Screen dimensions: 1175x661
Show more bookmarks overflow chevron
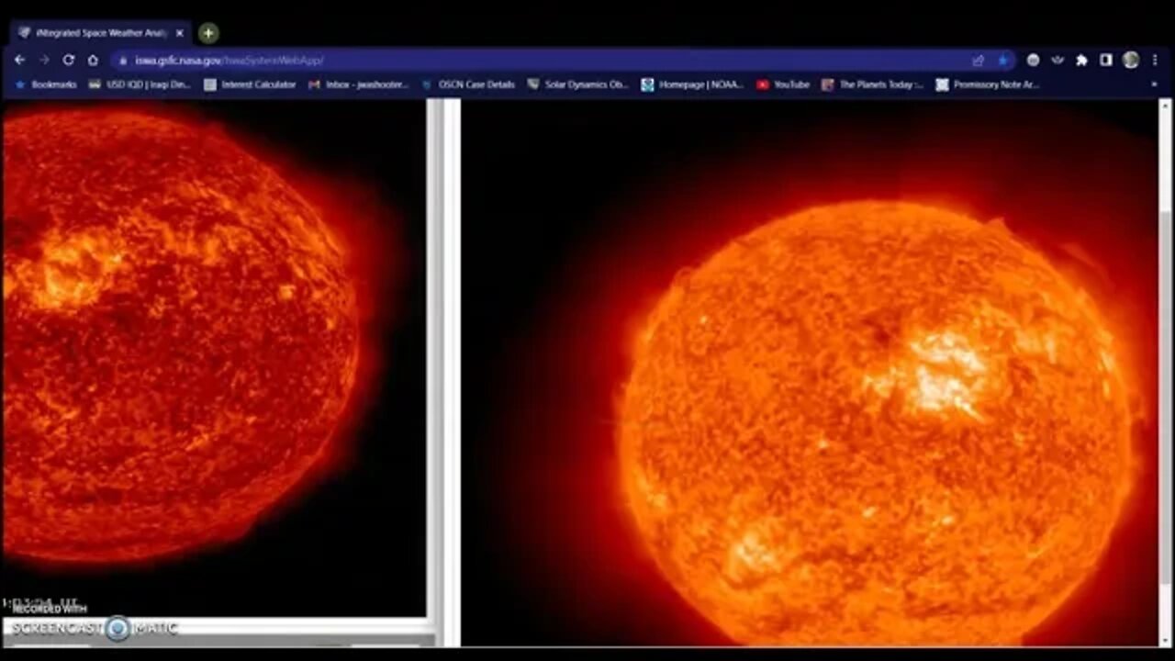click(1154, 84)
